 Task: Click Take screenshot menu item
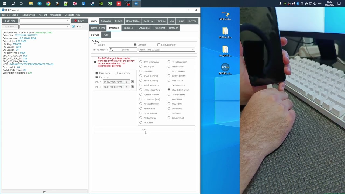tap(10, 15)
